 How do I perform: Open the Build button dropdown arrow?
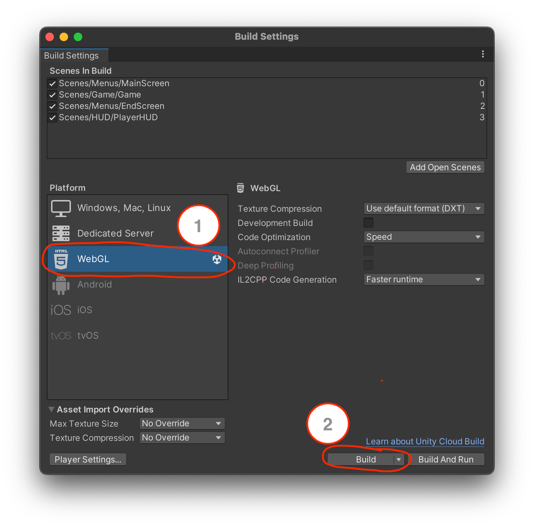[399, 460]
